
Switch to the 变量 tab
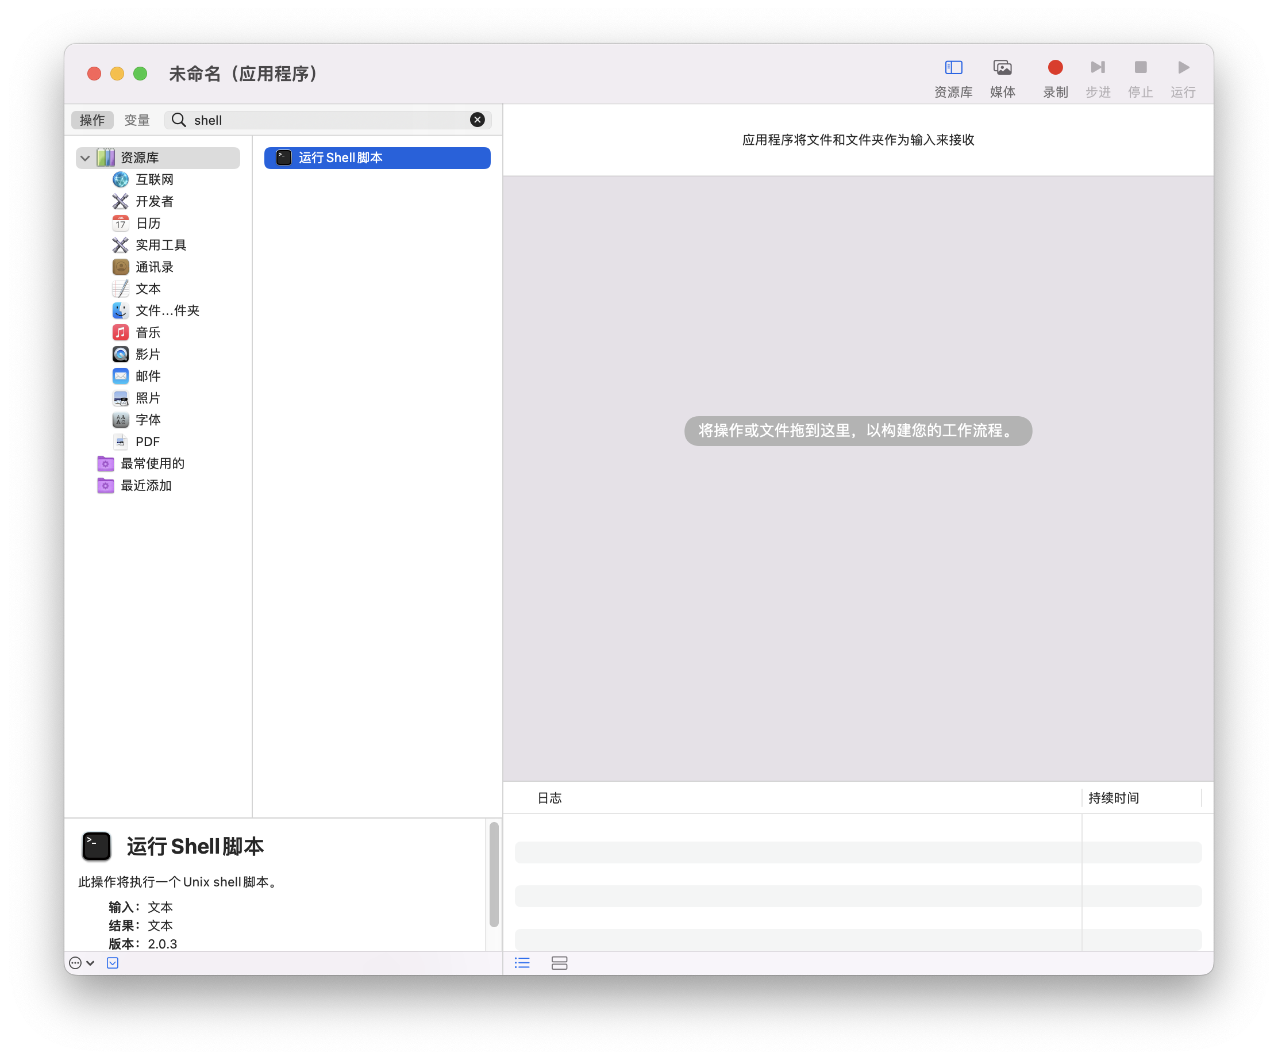click(x=137, y=120)
